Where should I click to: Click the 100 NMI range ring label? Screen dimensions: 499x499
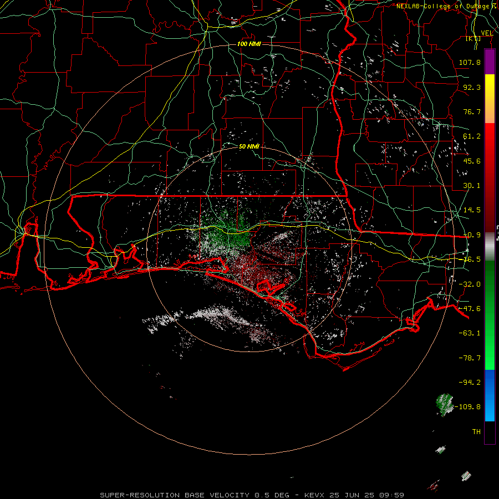pos(249,44)
